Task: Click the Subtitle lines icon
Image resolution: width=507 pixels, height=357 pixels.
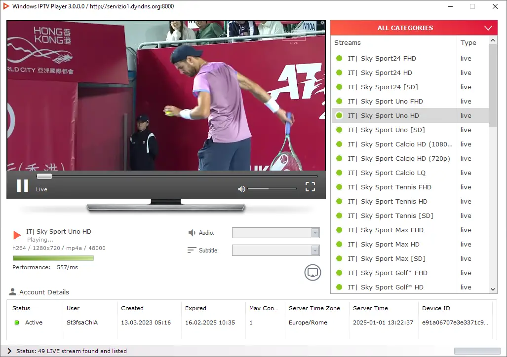Action: 192,250
